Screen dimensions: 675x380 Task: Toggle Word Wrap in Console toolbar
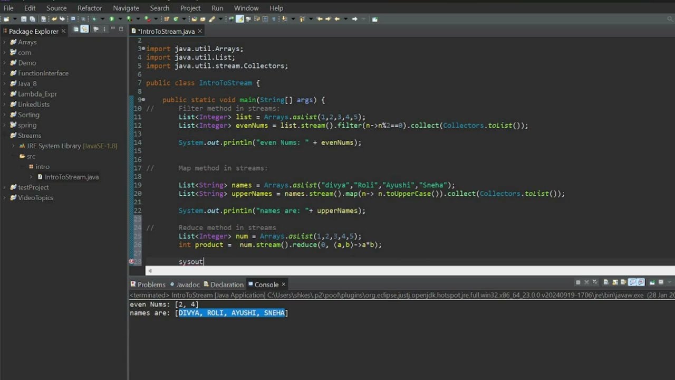click(x=623, y=282)
